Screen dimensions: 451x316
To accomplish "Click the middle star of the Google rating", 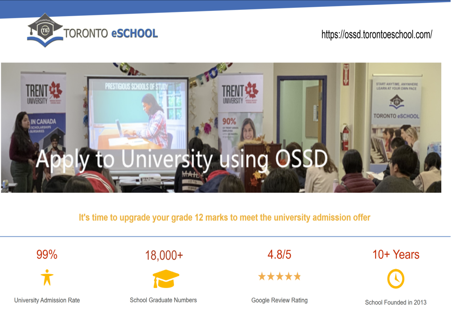I will coord(279,276).
